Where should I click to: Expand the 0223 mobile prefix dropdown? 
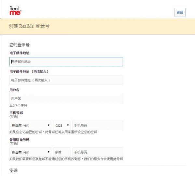(x=61, y=125)
